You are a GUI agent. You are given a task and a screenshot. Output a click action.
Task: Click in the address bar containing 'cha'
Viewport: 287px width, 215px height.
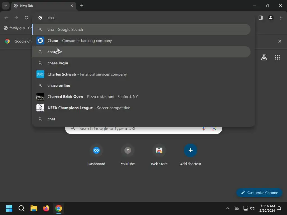[143, 18]
